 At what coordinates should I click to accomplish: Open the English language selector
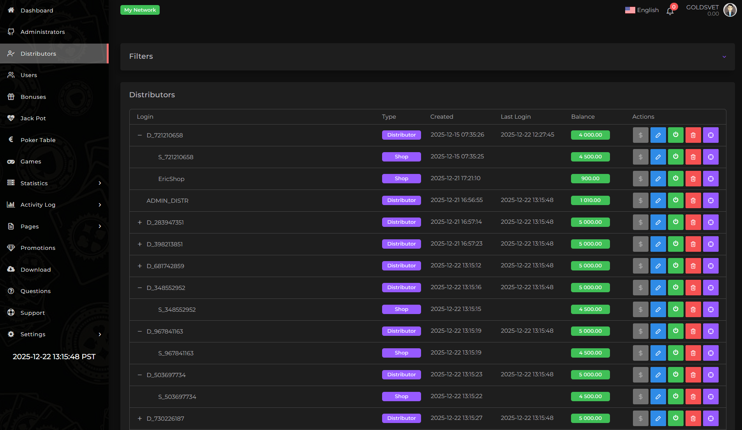point(642,10)
